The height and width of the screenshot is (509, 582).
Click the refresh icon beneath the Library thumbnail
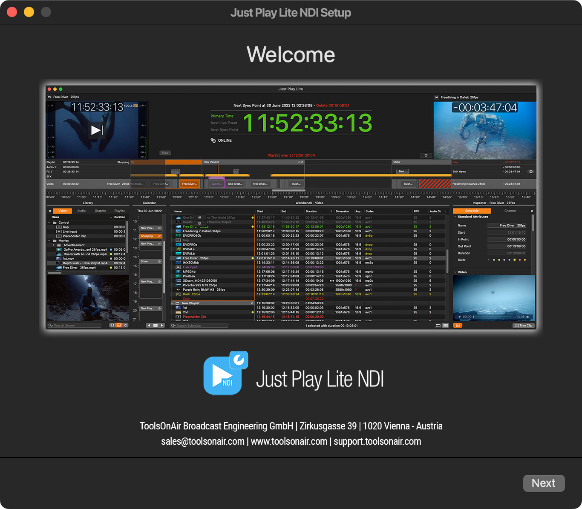pos(126,325)
